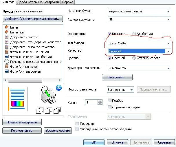Select the baner_icm preset icon

7,32
